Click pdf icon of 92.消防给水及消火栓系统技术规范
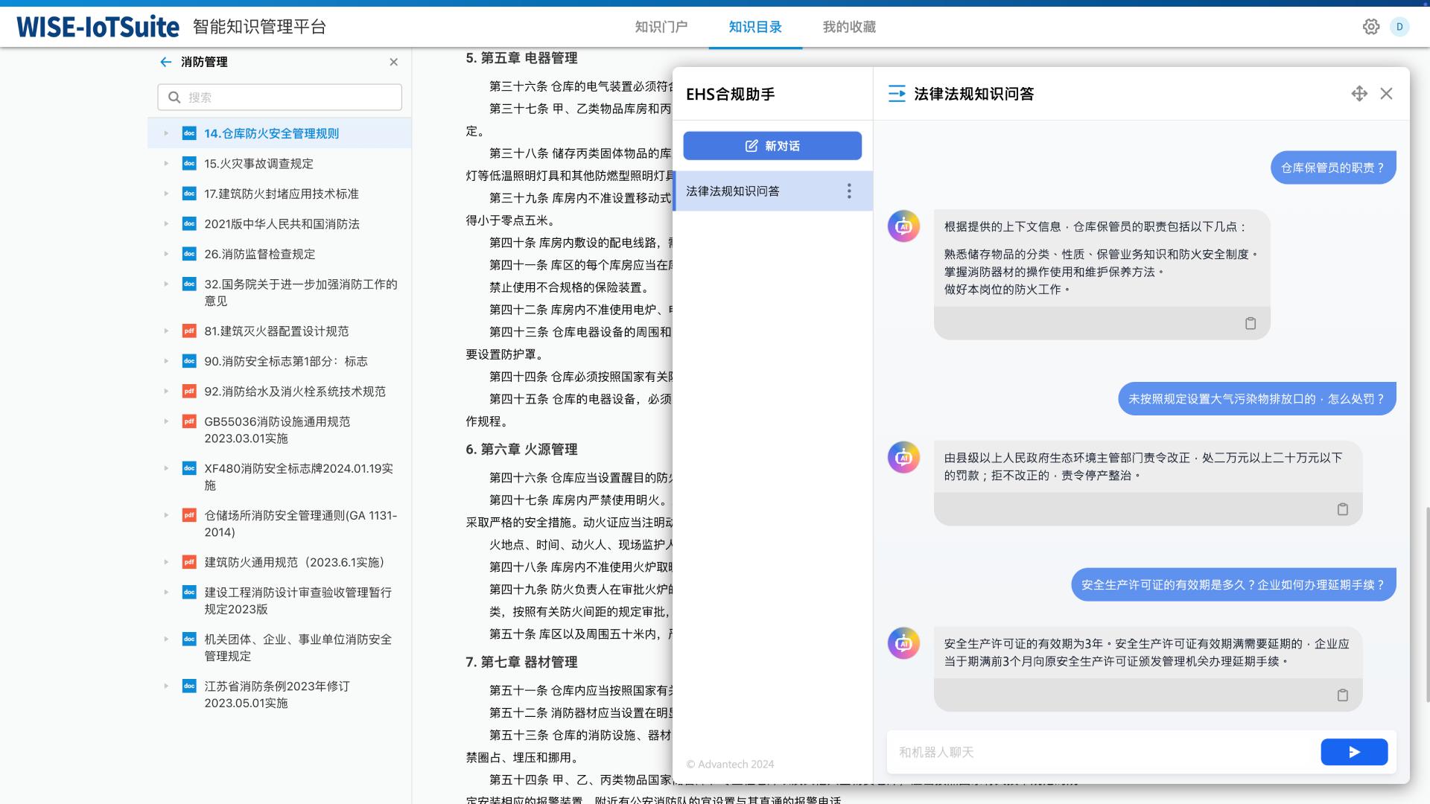This screenshot has width=1430, height=804. 189,392
